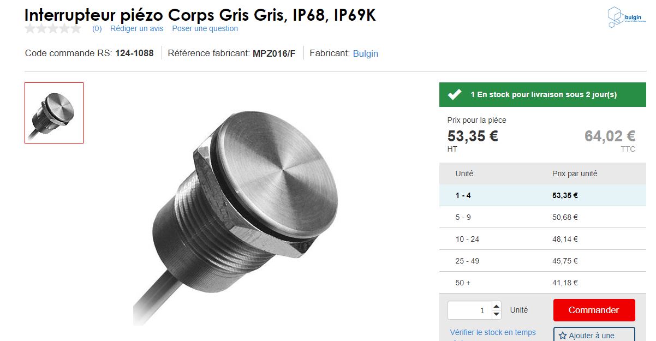Select the piezo switch thumbnail image
Viewport: 656px width, 341px height.
pyautogui.click(x=54, y=113)
